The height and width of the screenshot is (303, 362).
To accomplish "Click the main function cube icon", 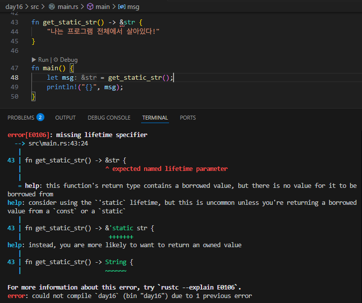I will tap(90, 6).
